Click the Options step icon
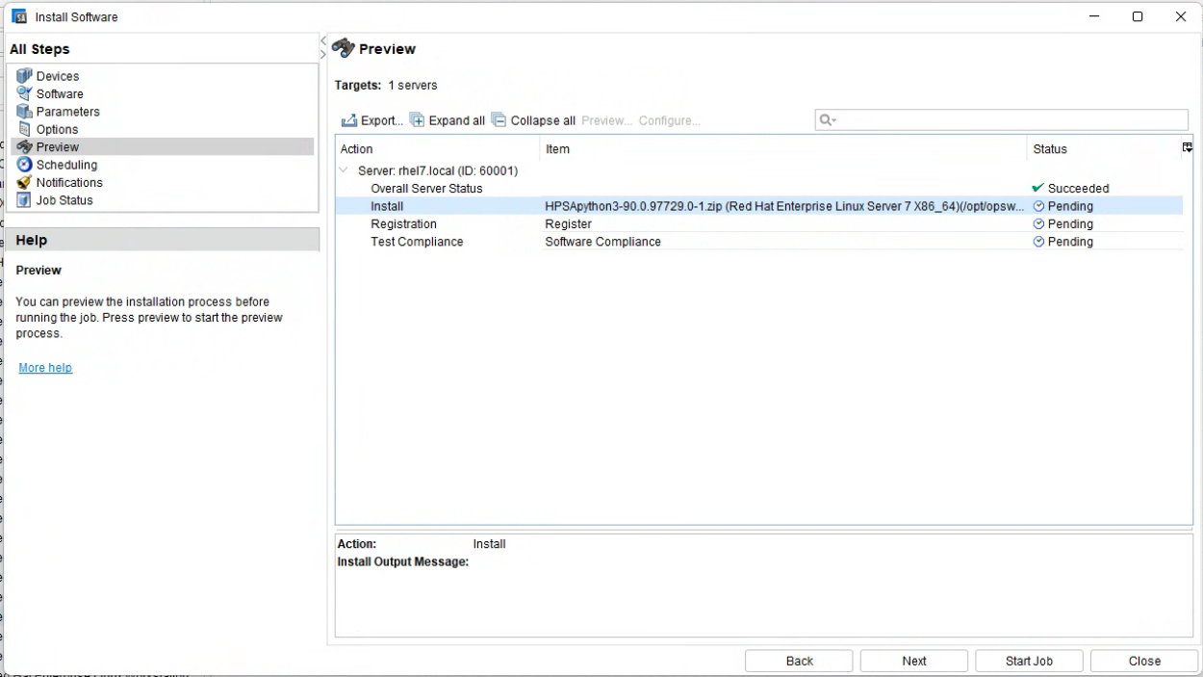1203x677 pixels. pos(24,129)
